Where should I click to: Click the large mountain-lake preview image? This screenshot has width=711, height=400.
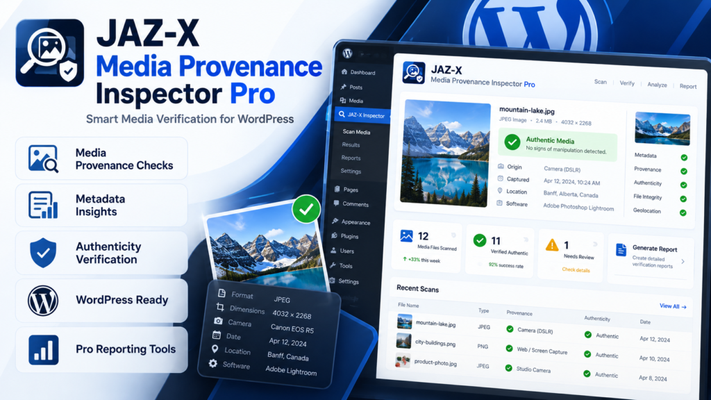[x=446, y=153]
